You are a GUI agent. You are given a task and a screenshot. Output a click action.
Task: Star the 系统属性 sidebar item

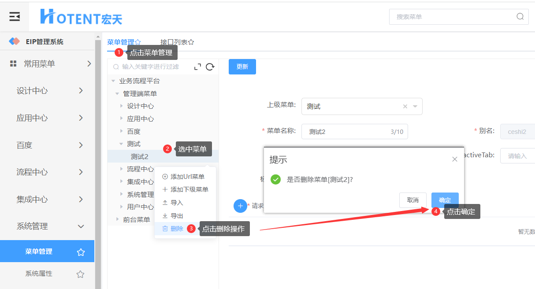80,274
